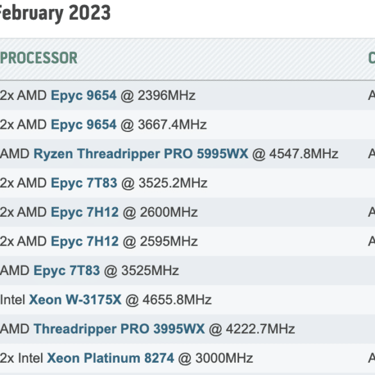Open the Epyc 9654 link at 3667.4MHz
The image size is (375, 375).
pos(83,125)
